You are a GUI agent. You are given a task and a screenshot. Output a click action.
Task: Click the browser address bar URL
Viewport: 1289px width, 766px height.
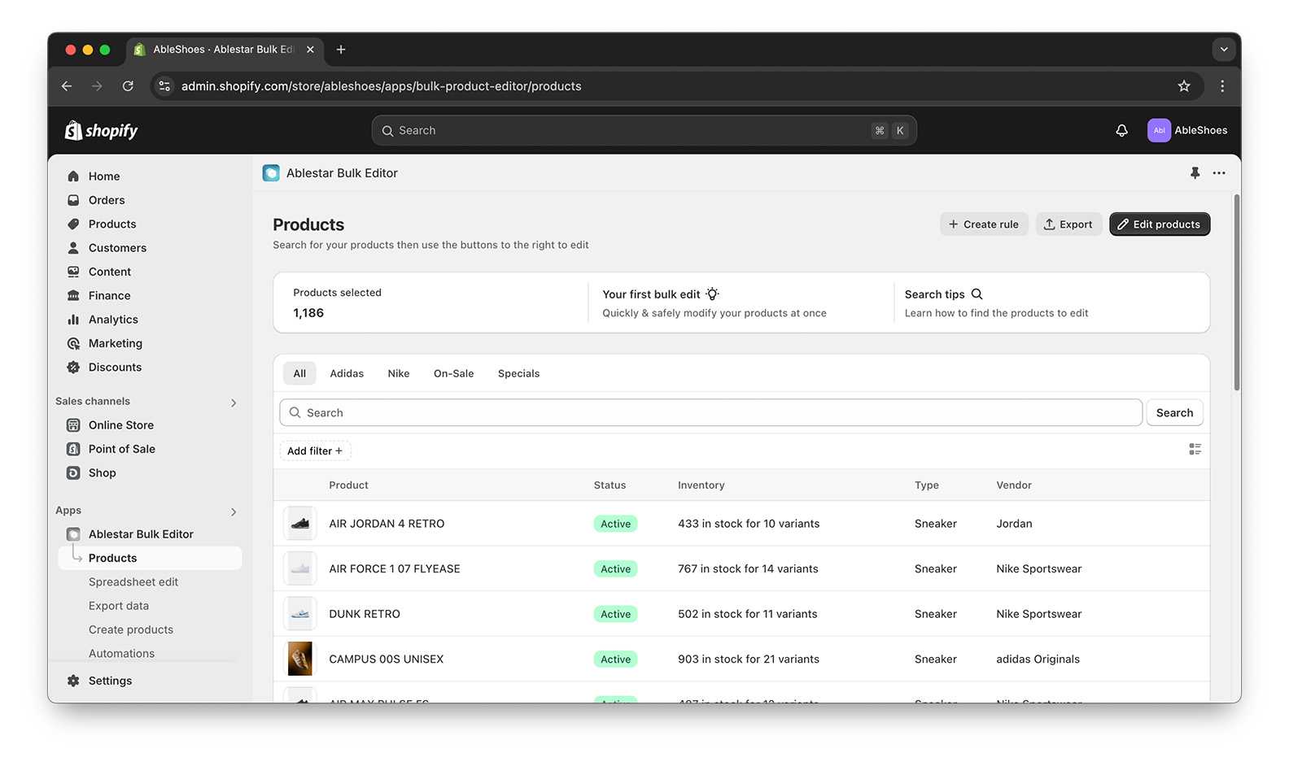(x=381, y=86)
